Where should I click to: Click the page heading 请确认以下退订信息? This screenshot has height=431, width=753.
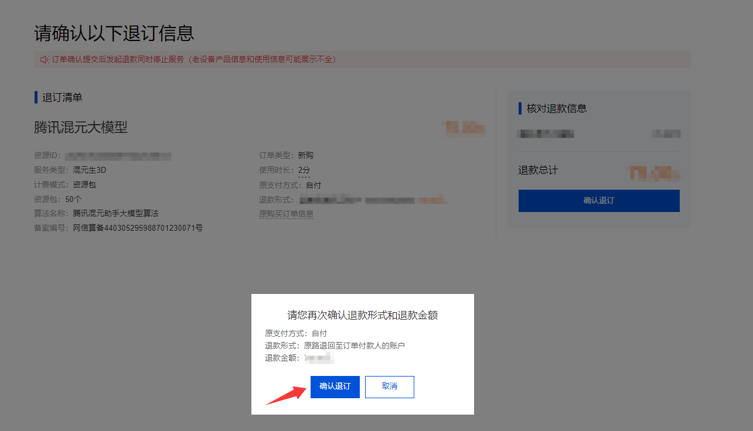(x=114, y=33)
